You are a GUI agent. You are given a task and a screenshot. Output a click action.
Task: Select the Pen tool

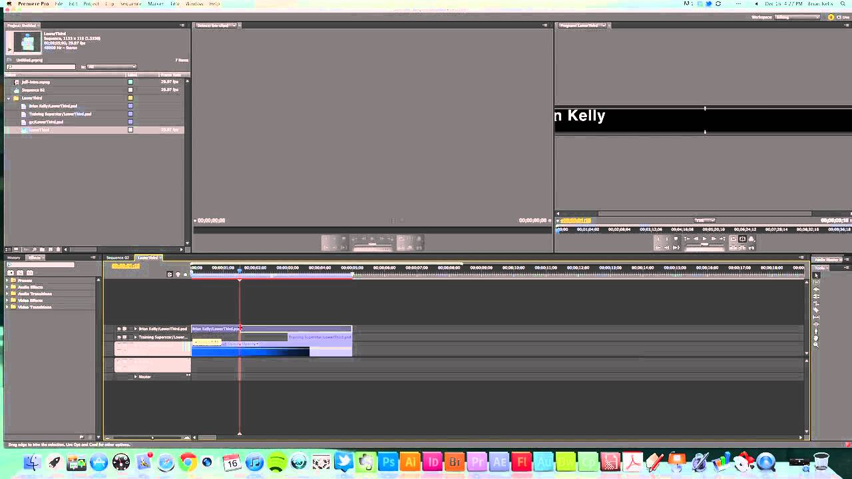[x=817, y=331]
